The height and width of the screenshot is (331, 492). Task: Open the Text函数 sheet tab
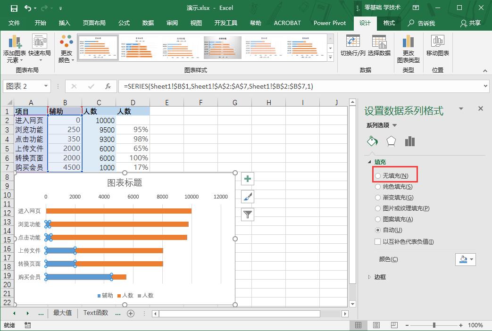point(96,313)
